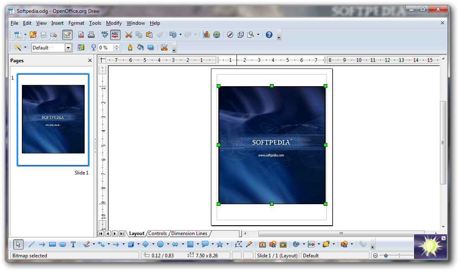This screenshot has height=271, width=459.
Task: Open the Modify menu
Action: click(x=114, y=23)
